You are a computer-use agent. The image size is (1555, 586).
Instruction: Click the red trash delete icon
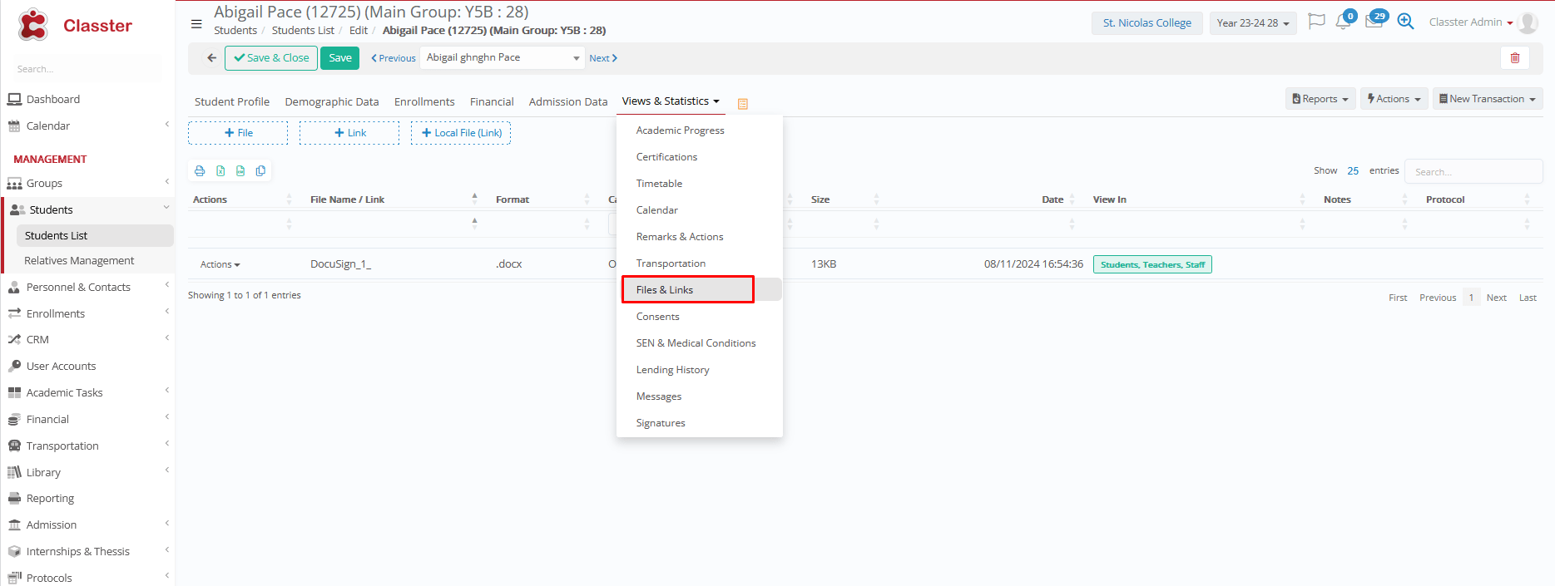[x=1514, y=58]
